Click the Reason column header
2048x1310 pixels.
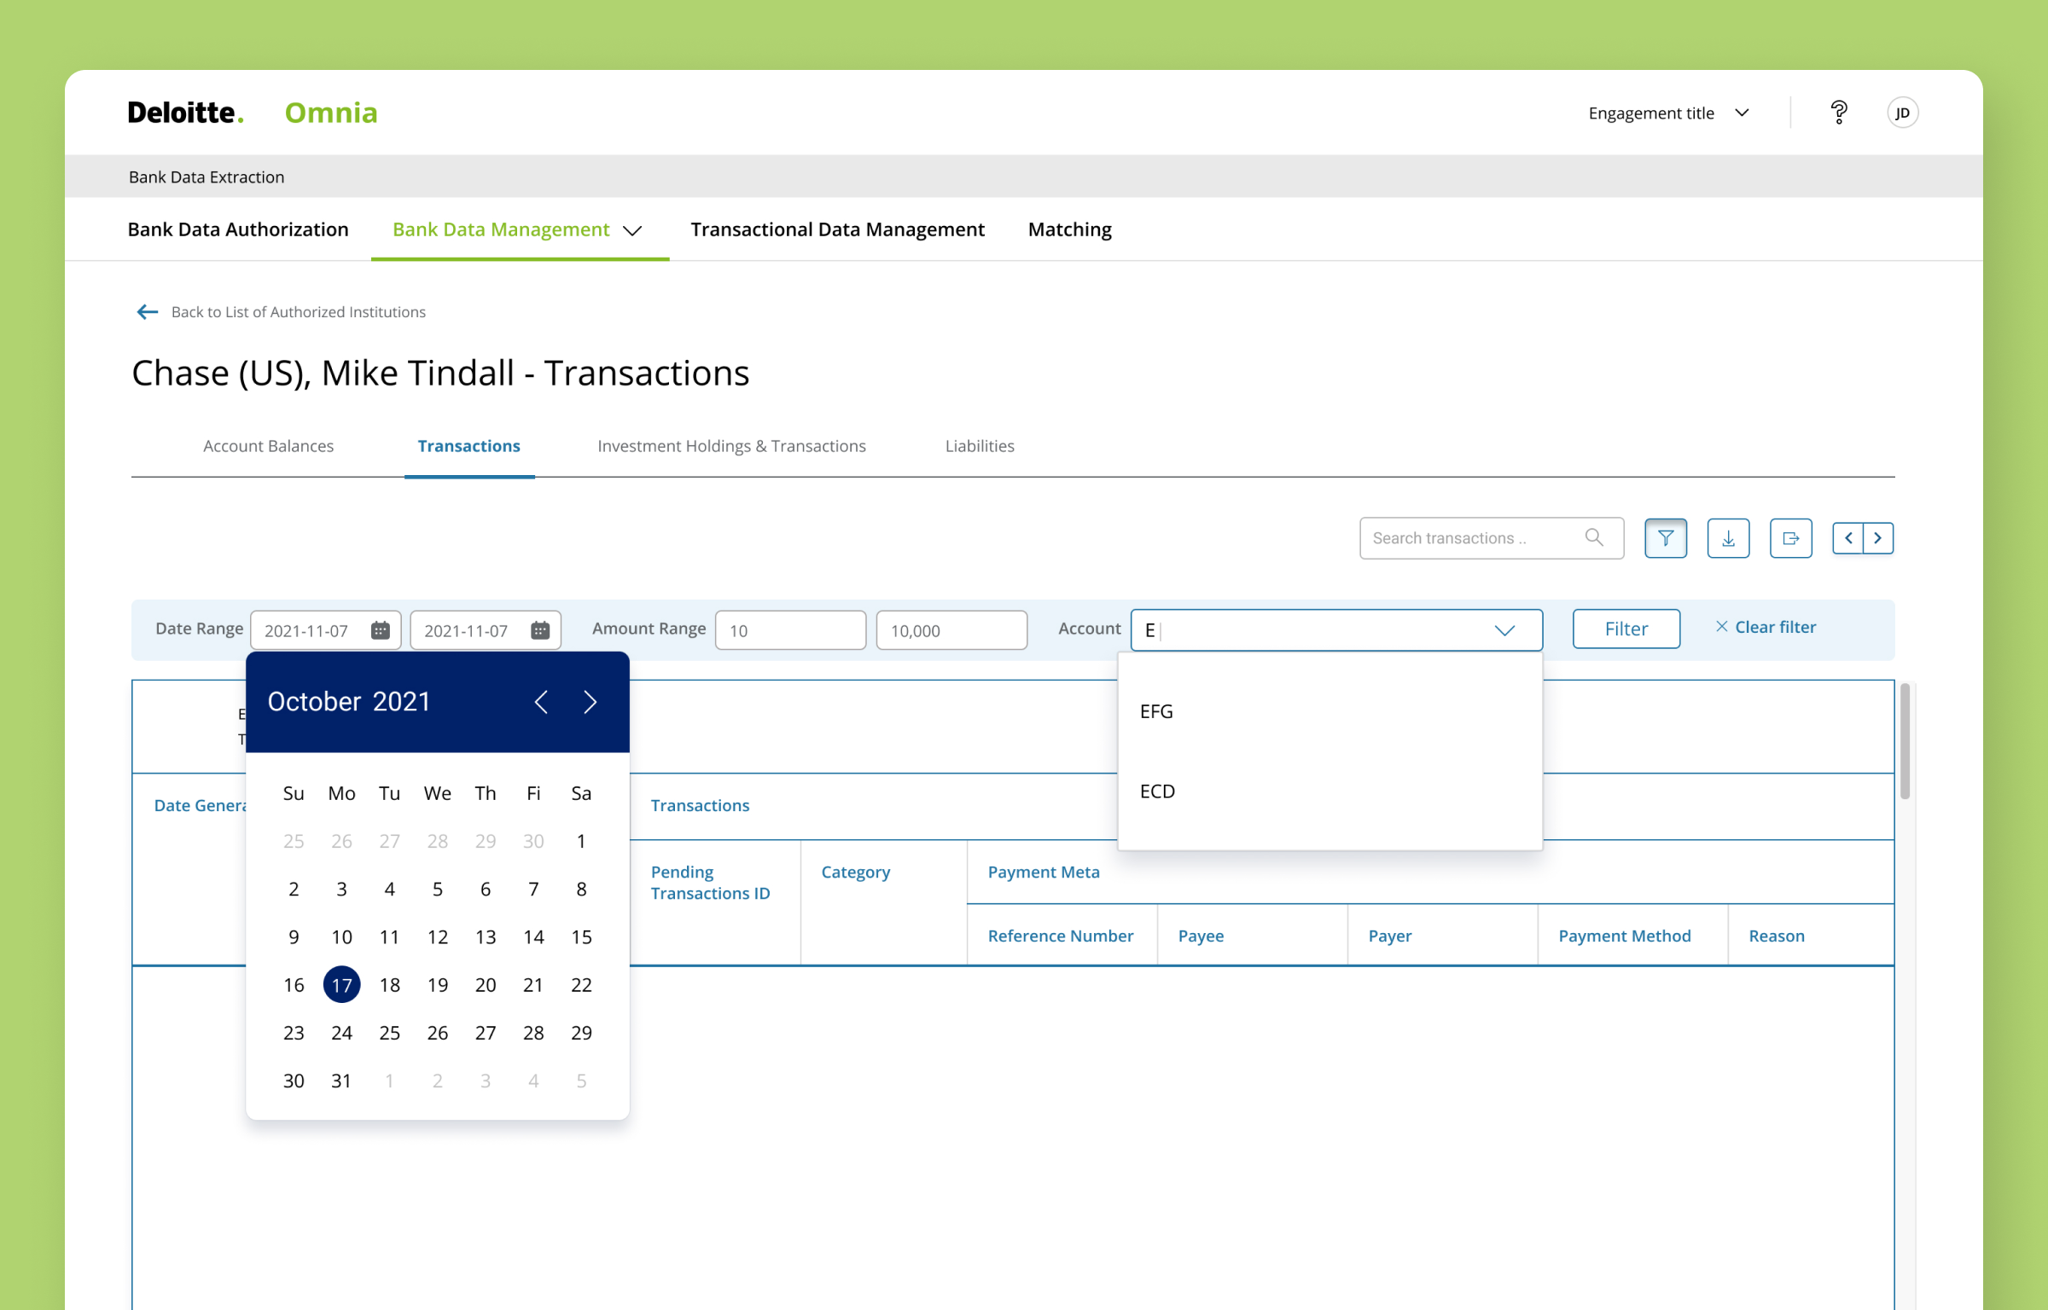[x=1777, y=936]
